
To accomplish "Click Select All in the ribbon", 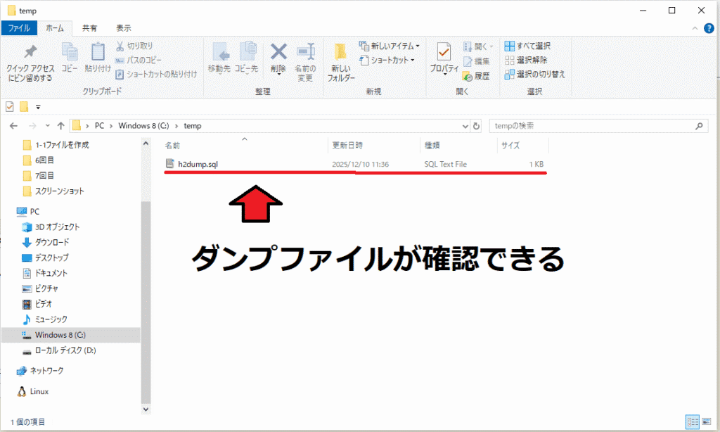I will 528,46.
